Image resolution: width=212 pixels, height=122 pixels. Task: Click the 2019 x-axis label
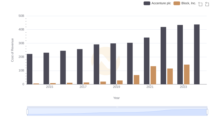[116, 87]
